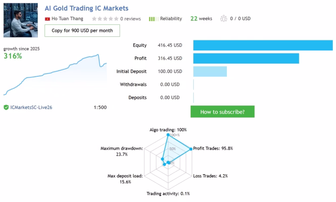Click the Equity blue bar
Image resolution: width=336 pixels, height=202 pixels.
(263, 45)
